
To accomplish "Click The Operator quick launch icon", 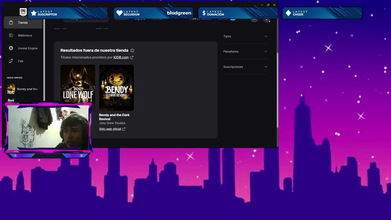I will [x=11, y=101].
